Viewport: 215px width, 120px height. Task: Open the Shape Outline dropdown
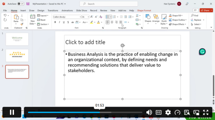click(178, 20)
